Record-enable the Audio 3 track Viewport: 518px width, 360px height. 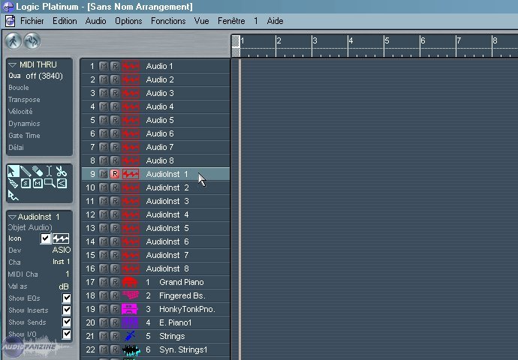point(114,93)
